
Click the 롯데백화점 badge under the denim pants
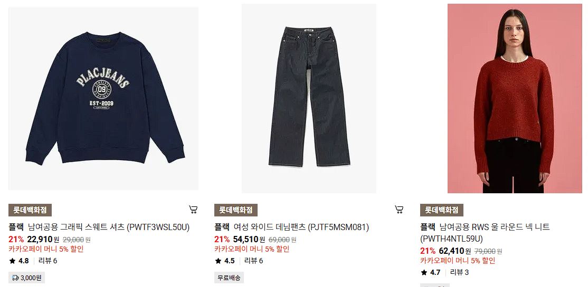(x=236, y=210)
